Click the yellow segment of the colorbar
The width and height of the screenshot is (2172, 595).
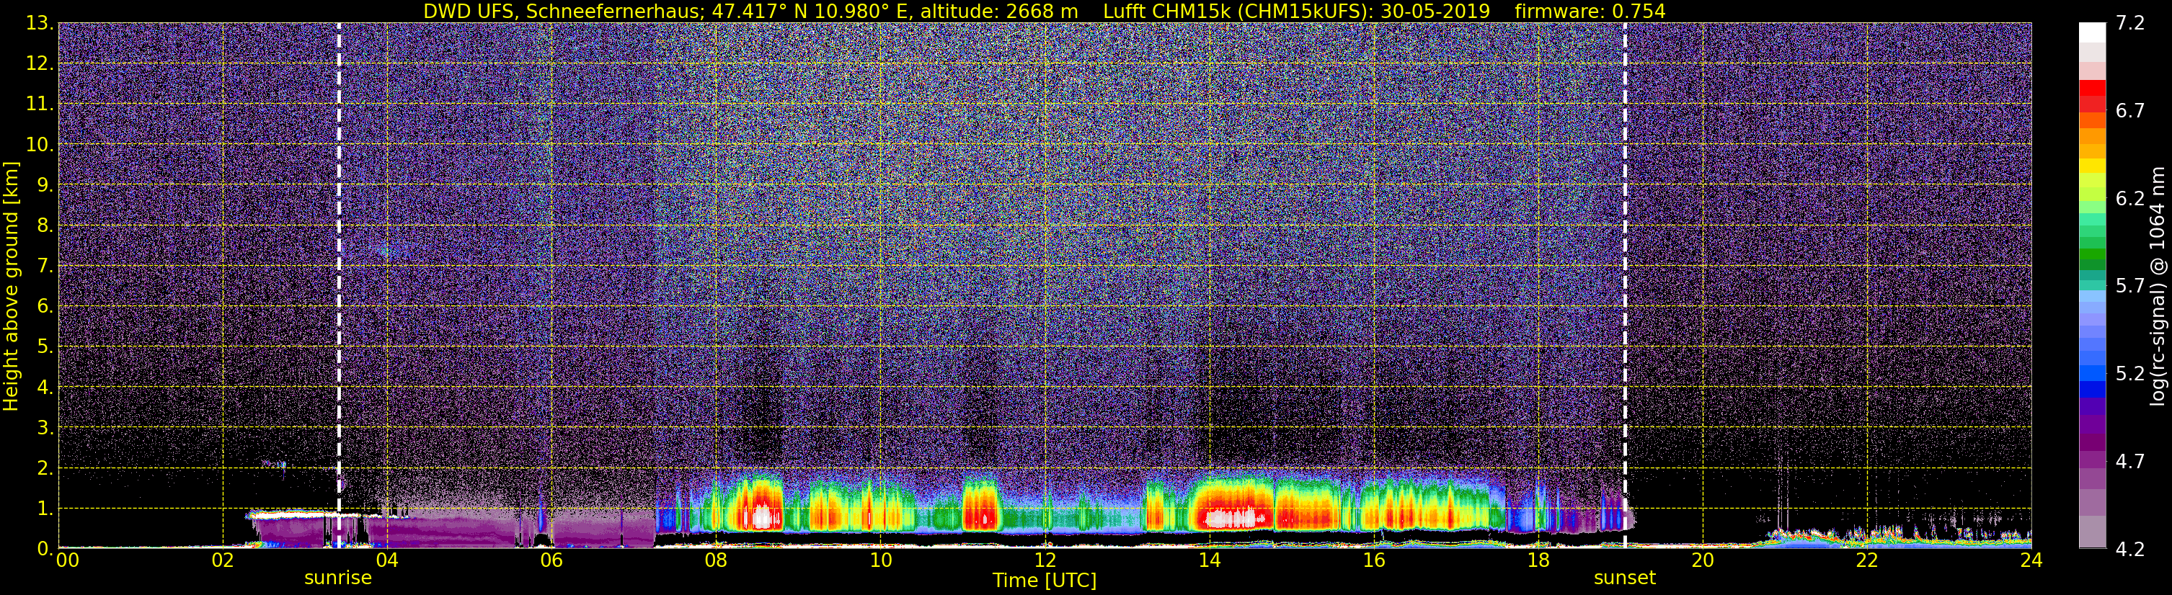[2092, 167]
